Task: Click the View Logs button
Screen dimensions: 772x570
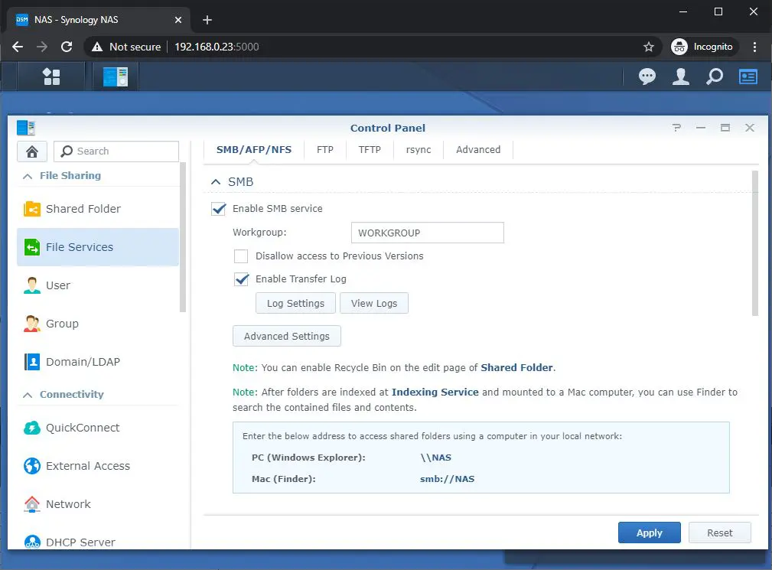Action: tap(374, 303)
